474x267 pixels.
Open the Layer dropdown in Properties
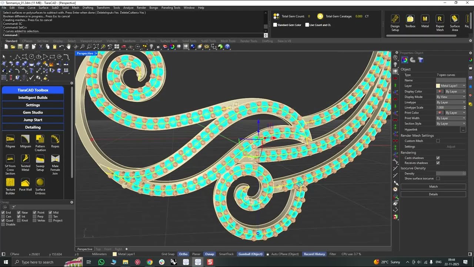pyautogui.click(x=451, y=86)
